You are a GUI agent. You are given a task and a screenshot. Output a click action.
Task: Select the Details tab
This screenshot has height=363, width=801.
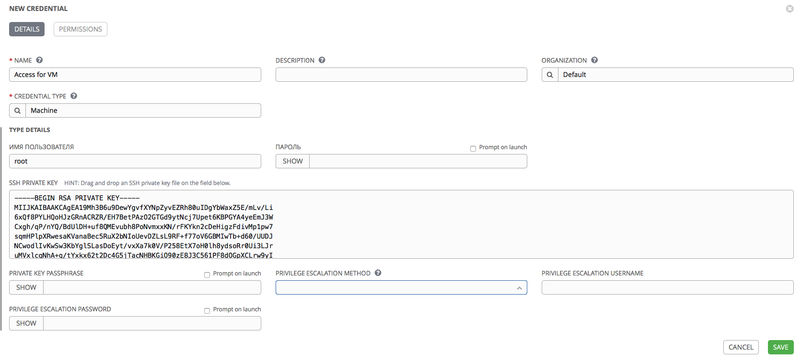pos(27,29)
